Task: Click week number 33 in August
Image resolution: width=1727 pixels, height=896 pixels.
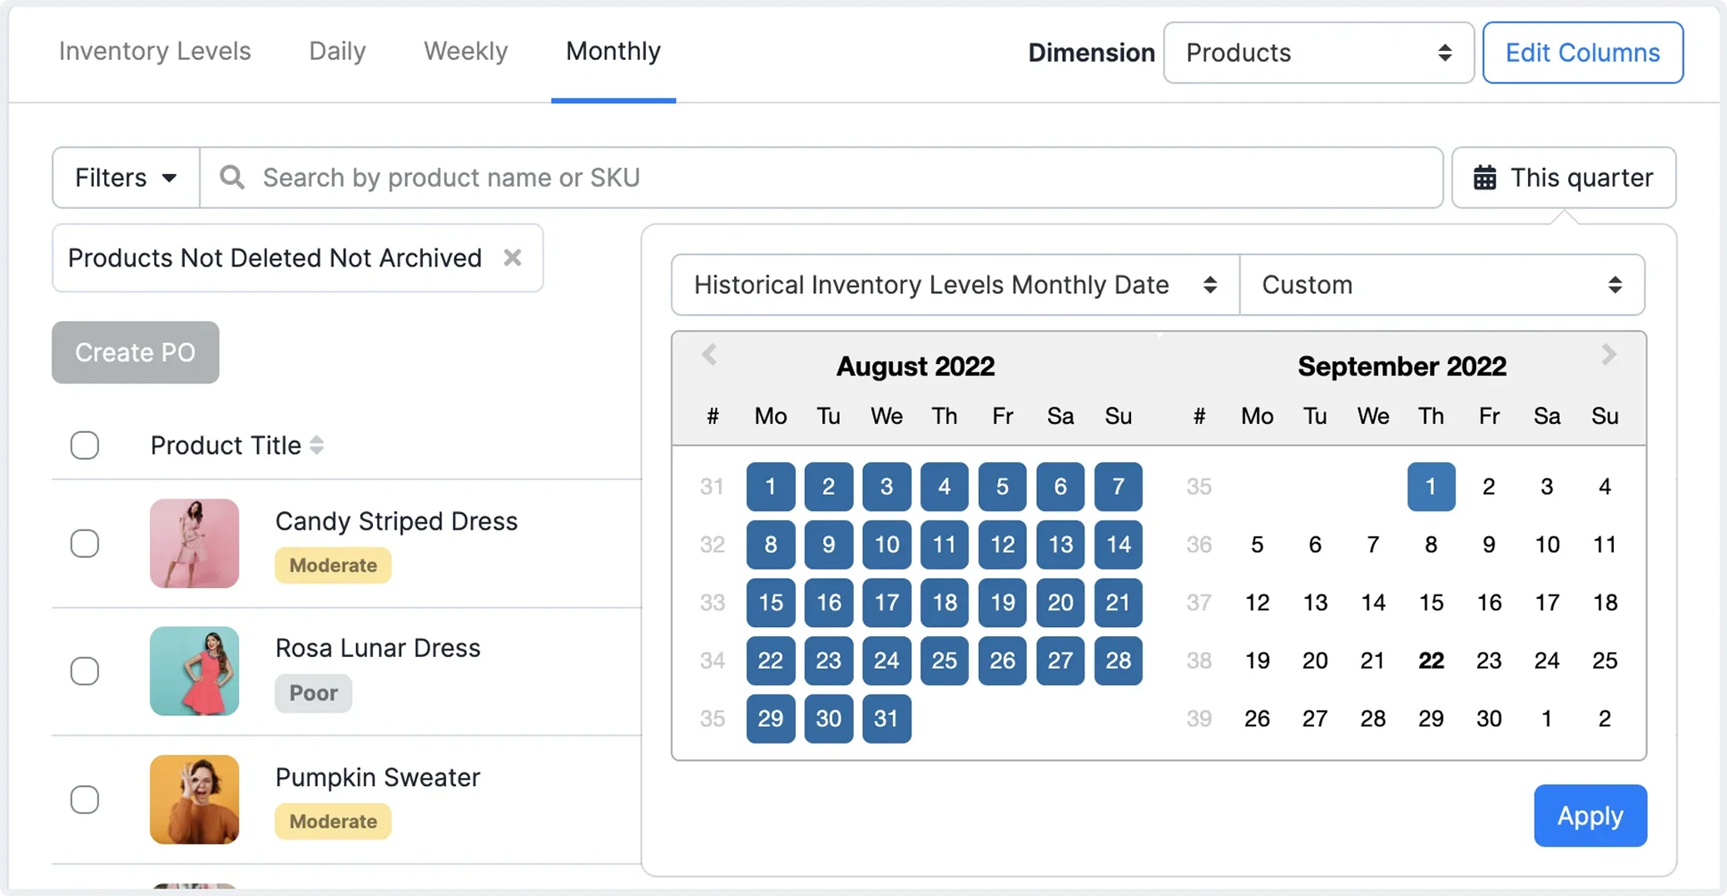Action: (x=712, y=602)
